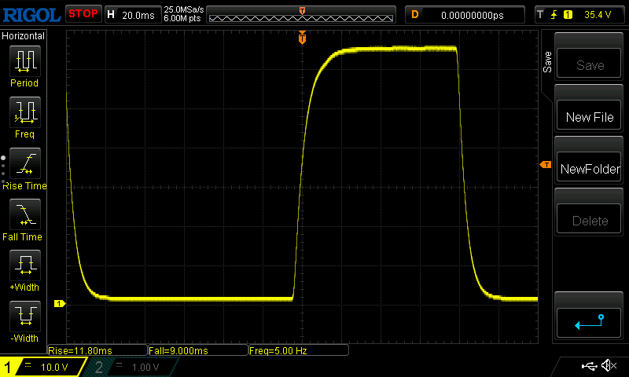Screen dimensions: 629x377
Task: Click the trigger level 35.4 V readout
Action: [x=598, y=15]
